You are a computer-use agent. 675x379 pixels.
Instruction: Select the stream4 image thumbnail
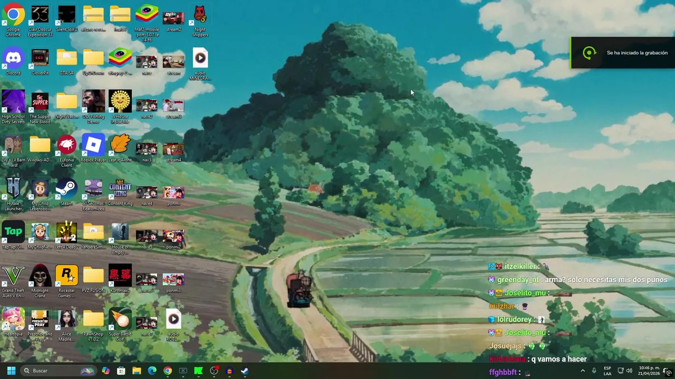(x=173, y=152)
